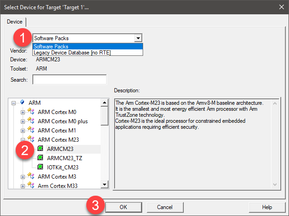The height and width of the screenshot is (216, 289).
Task: Expand the ARM Cortex M0 plus node
Action: tap(23, 121)
